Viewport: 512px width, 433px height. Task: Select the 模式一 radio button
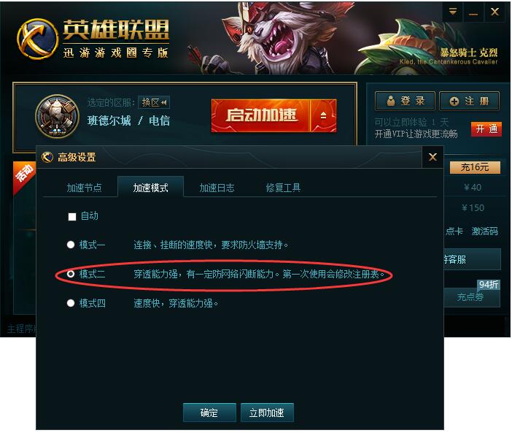coord(71,245)
